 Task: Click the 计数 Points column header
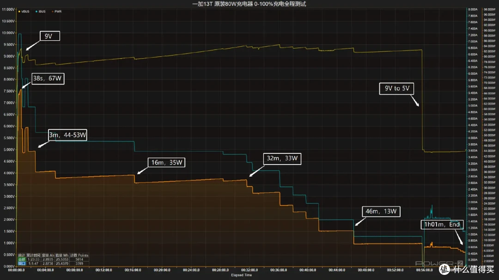click(x=79, y=255)
